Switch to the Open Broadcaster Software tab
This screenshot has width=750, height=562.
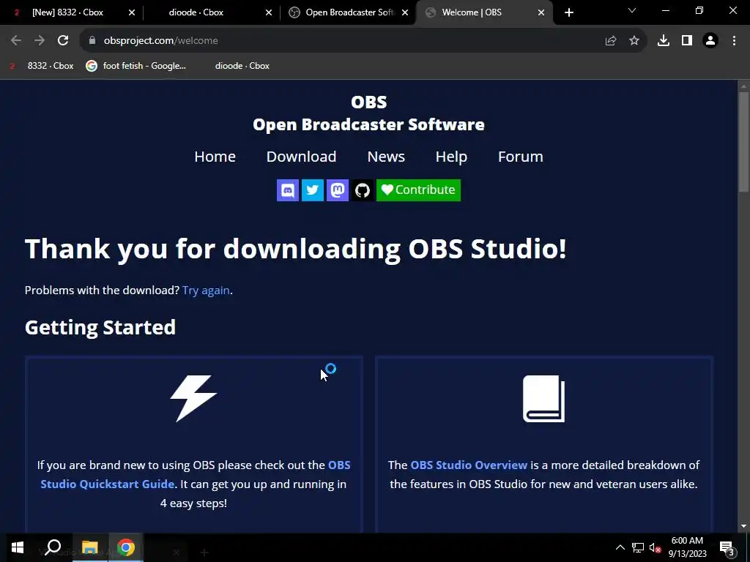coord(349,12)
